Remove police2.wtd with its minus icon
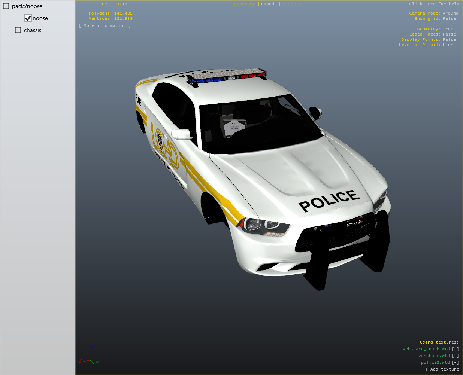463x375 pixels. [x=455, y=363]
